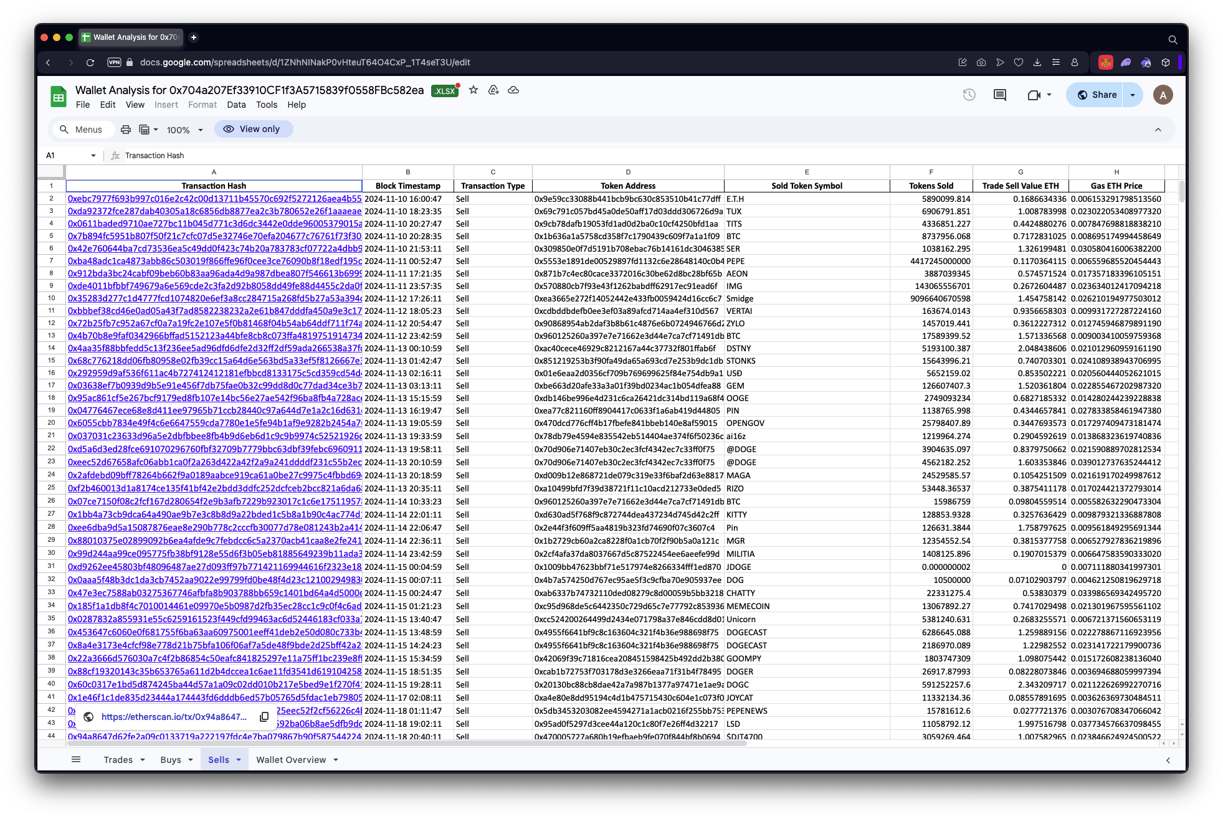Select the Gas ETH Price header cell

pyautogui.click(x=1116, y=186)
